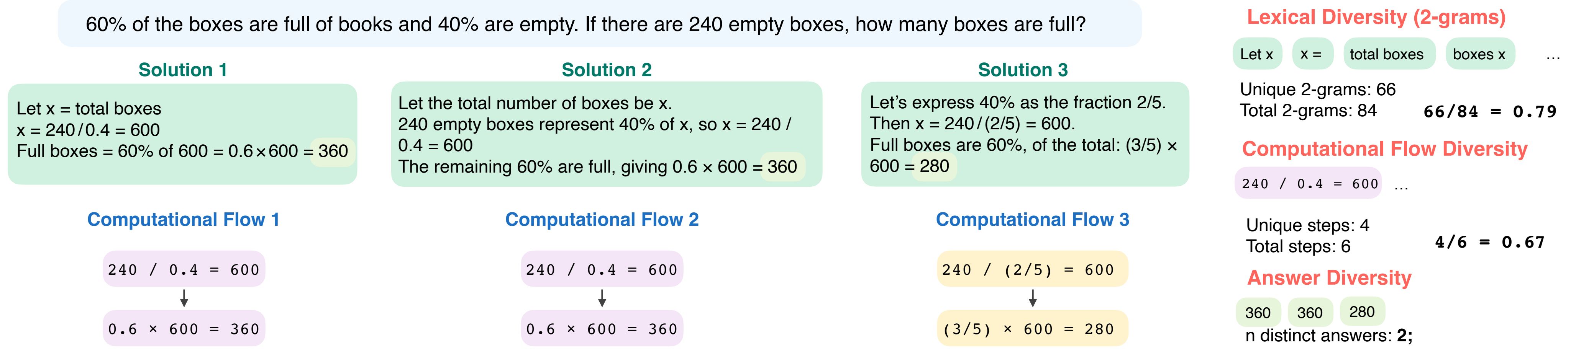Click the purple '0.6 × 600 = 360' step in Flow 1
1571x362 pixels.
(x=184, y=328)
